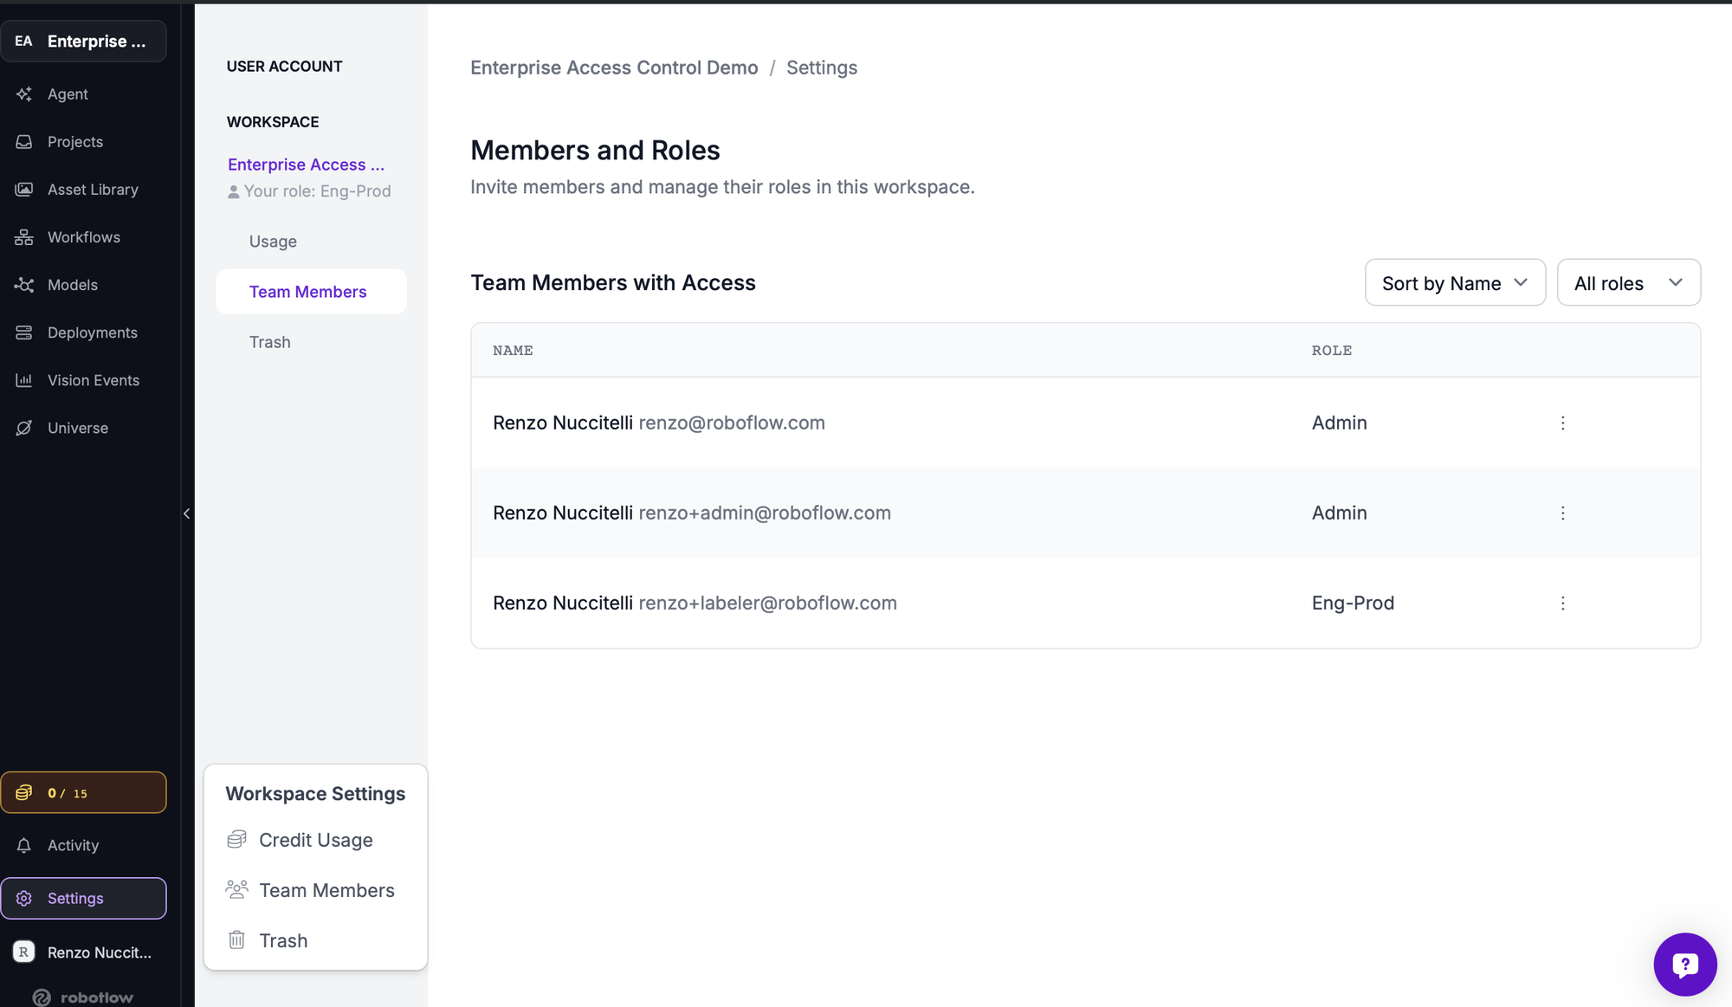Click the Vision Events chart icon

[24, 380]
